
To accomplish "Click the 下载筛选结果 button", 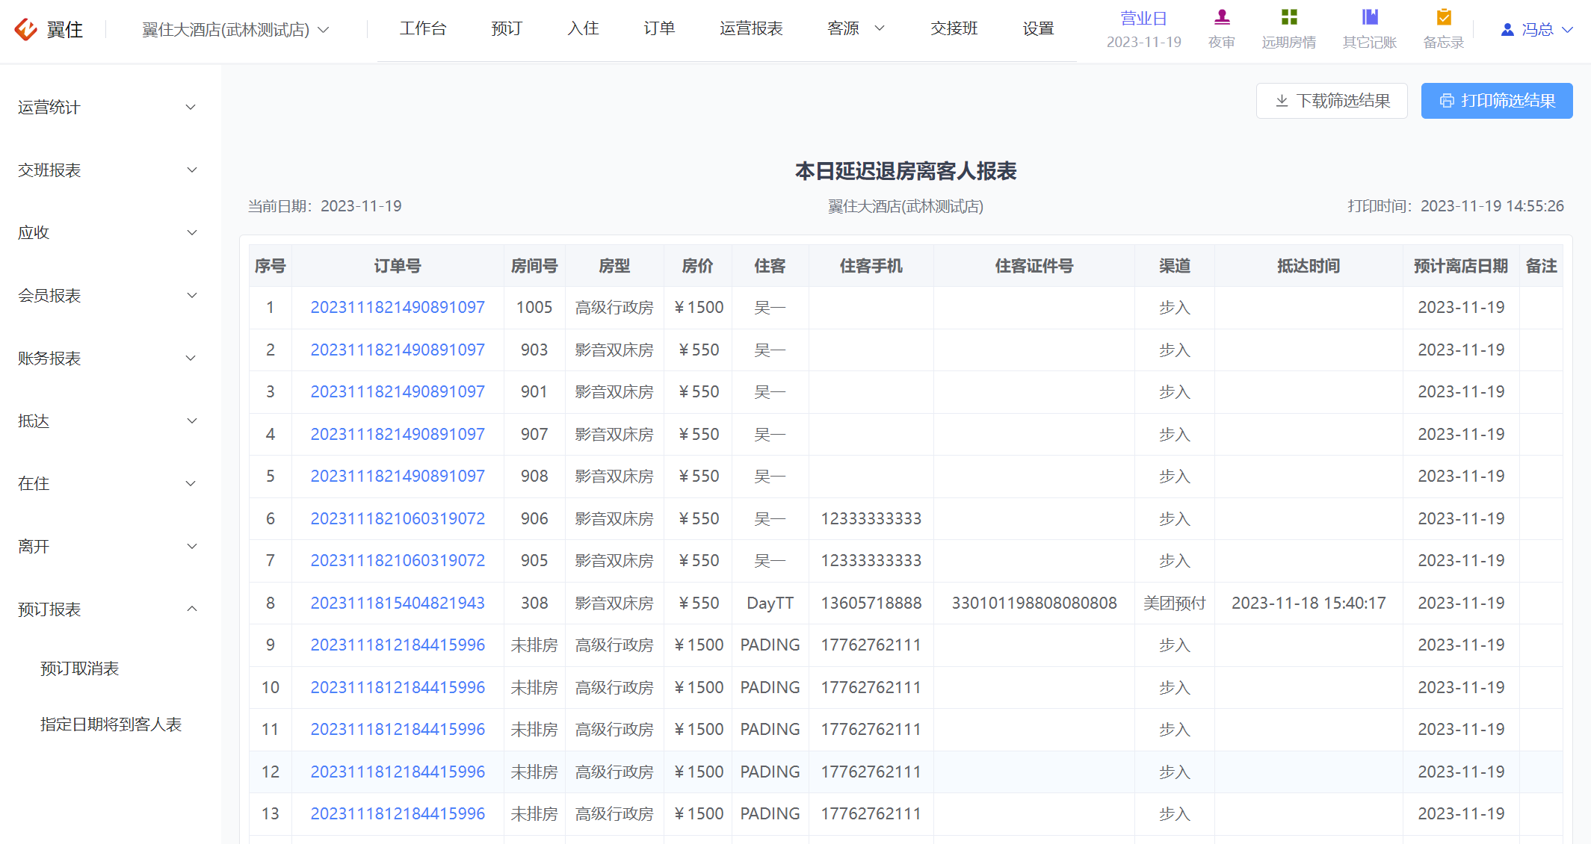I will point(1332,101).
